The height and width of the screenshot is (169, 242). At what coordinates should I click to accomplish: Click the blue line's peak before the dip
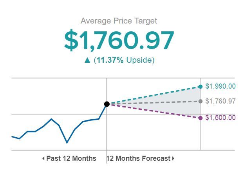tap(51, 119)
